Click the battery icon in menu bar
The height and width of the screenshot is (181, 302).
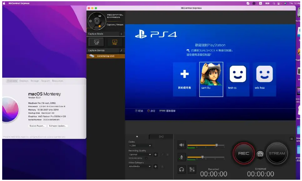267,3
